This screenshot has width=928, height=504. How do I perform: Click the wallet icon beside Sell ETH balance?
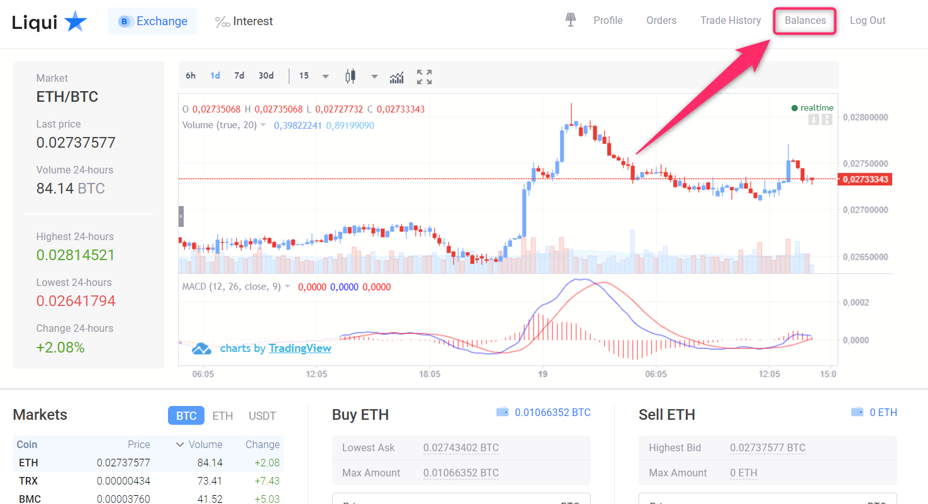click(858, 412)
